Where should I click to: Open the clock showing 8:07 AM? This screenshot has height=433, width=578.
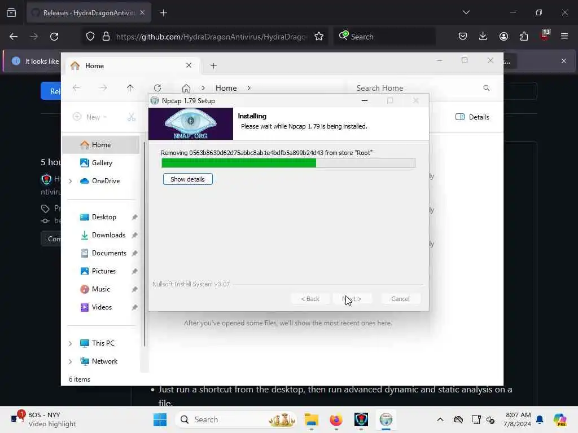(x=518, y=419)
